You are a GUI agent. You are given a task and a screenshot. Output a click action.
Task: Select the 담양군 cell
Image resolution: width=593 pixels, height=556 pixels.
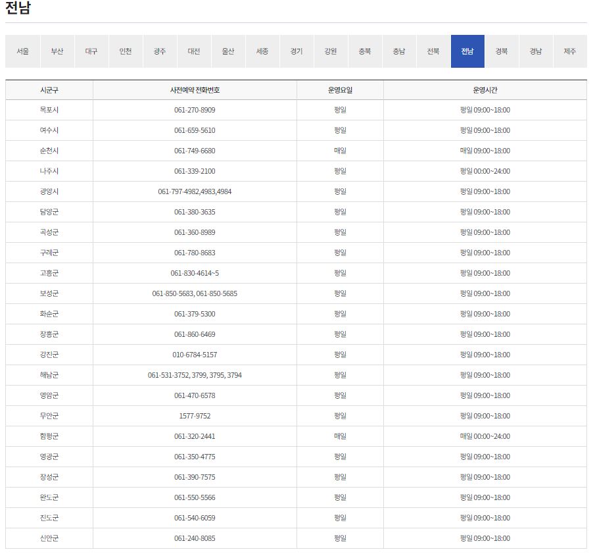[49, 213]
